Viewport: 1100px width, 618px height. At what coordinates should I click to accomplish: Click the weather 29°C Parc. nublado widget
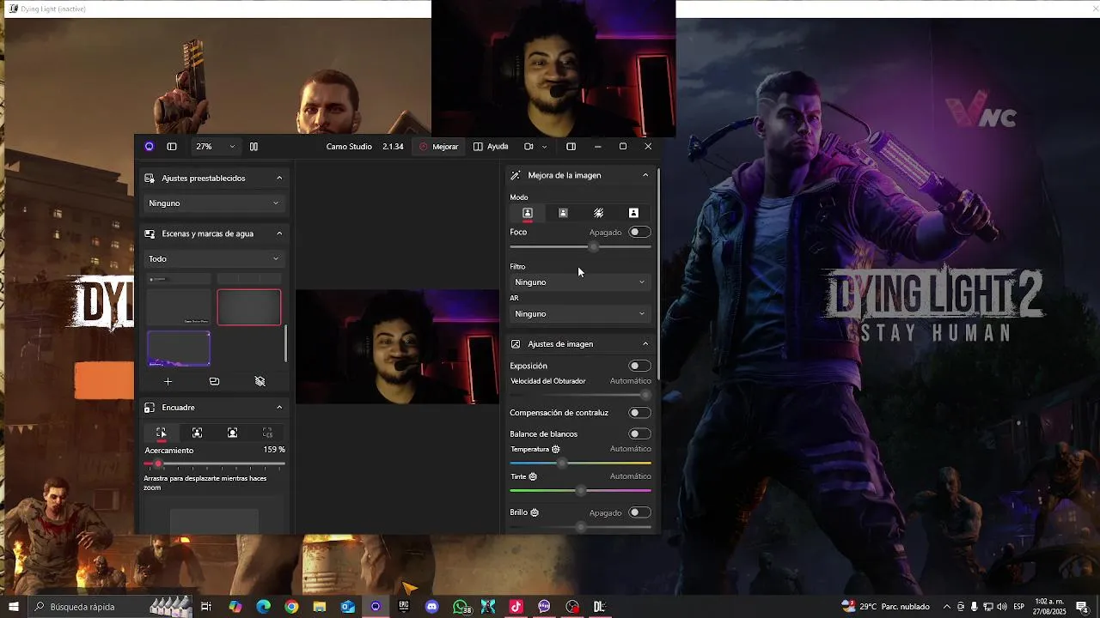click(x=886, y=607)
